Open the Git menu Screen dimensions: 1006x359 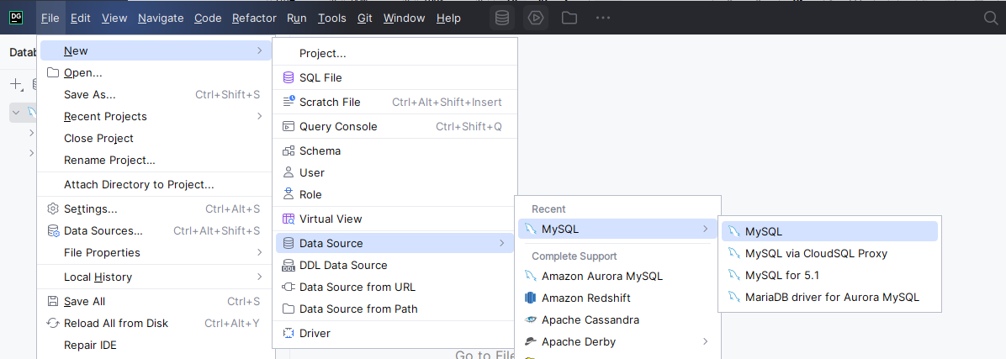click(x=365, y=18)
